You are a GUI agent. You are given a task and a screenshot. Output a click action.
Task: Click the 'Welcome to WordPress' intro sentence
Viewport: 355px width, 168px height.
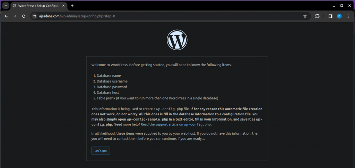pos(162,65)
